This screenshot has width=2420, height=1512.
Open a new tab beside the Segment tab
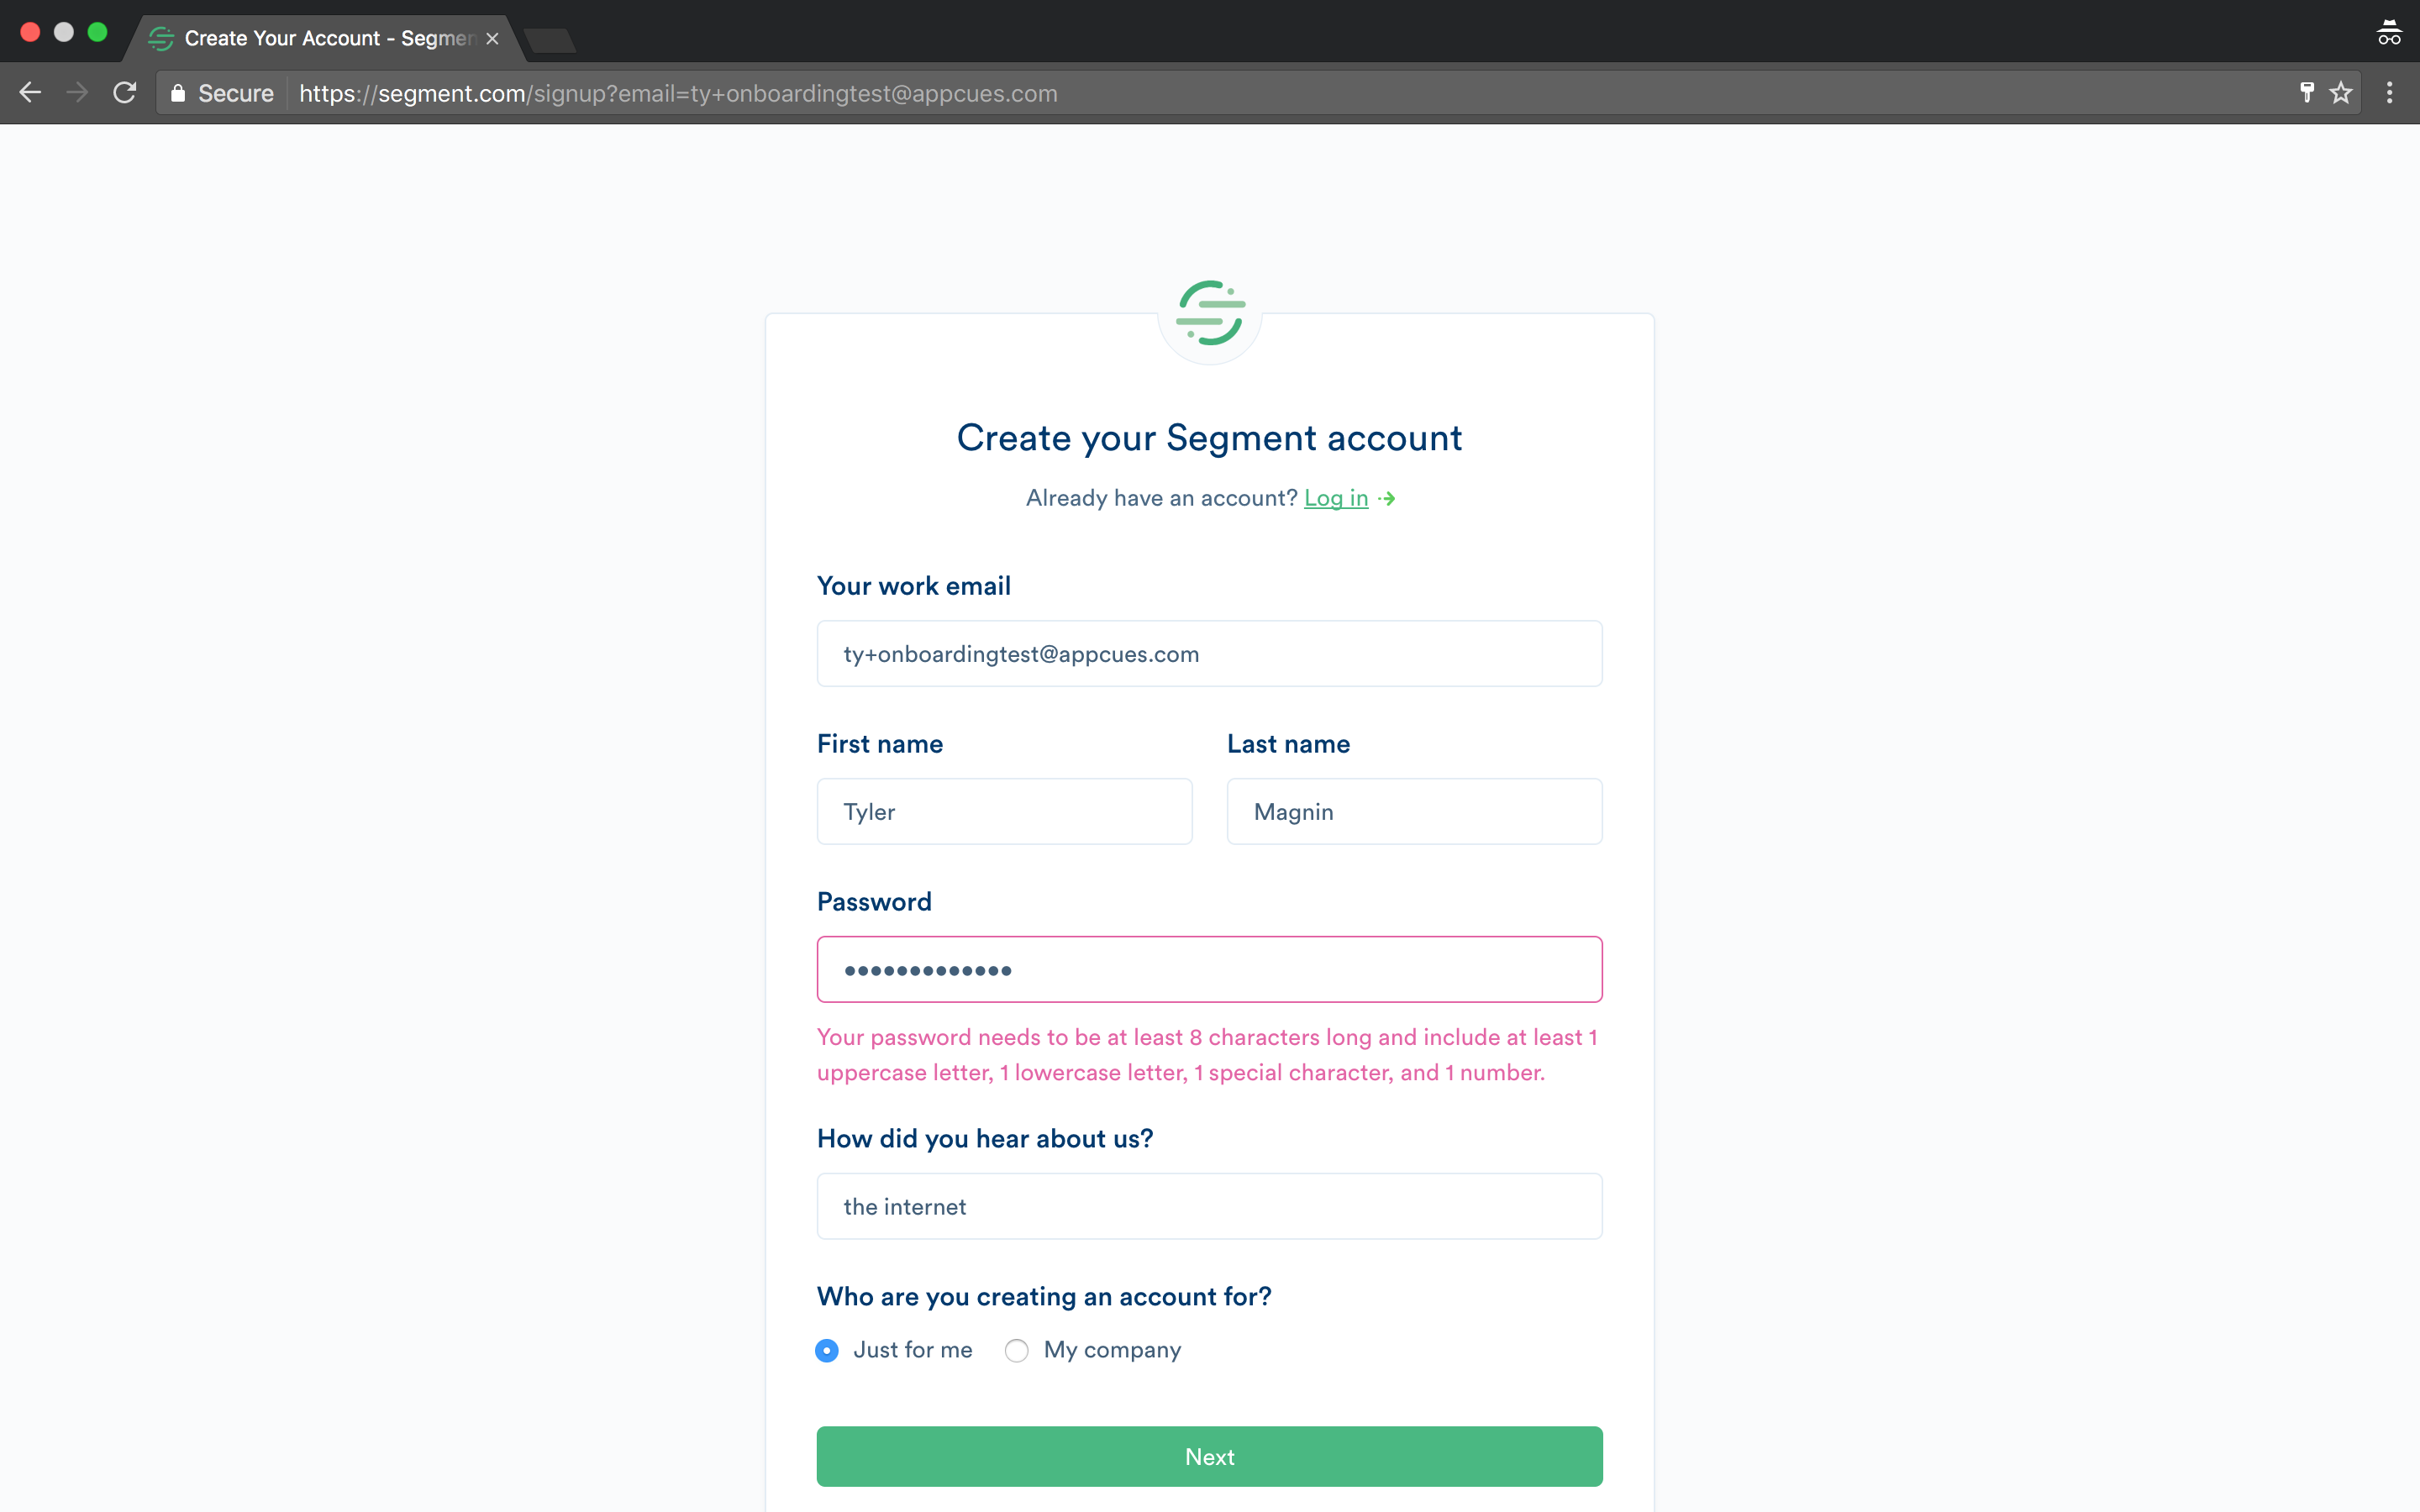(549, 40)
